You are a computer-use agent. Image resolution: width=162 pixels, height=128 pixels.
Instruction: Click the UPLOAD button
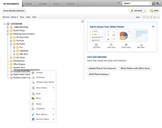[136, 11]
